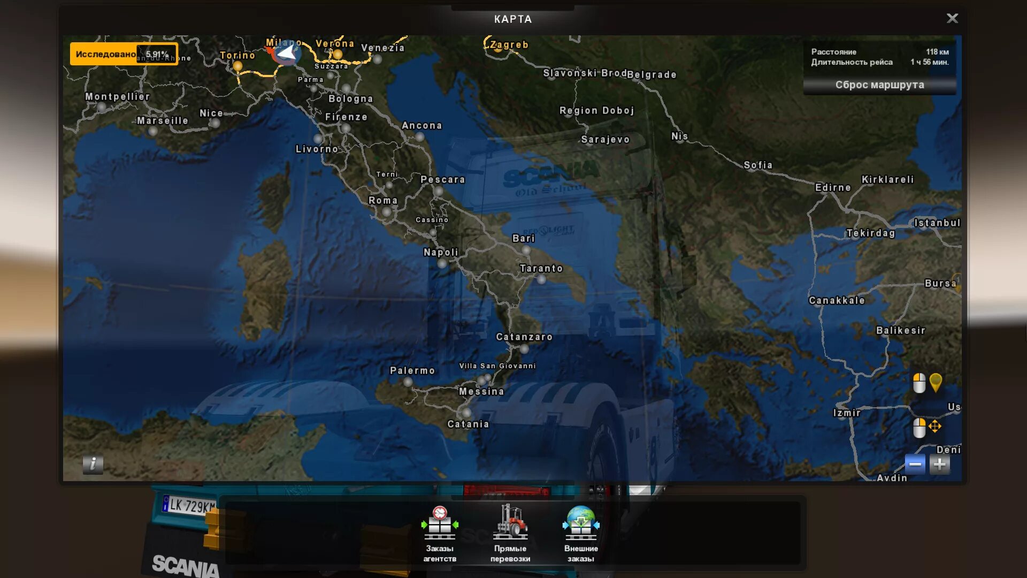Zoom in with the plus button
This screenshot has width=1027, height=578.
pos(939,464)
